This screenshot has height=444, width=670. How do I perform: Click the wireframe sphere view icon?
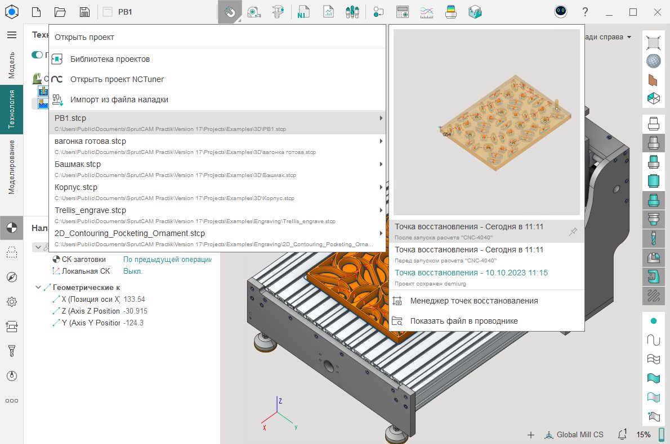click(653, 61)
